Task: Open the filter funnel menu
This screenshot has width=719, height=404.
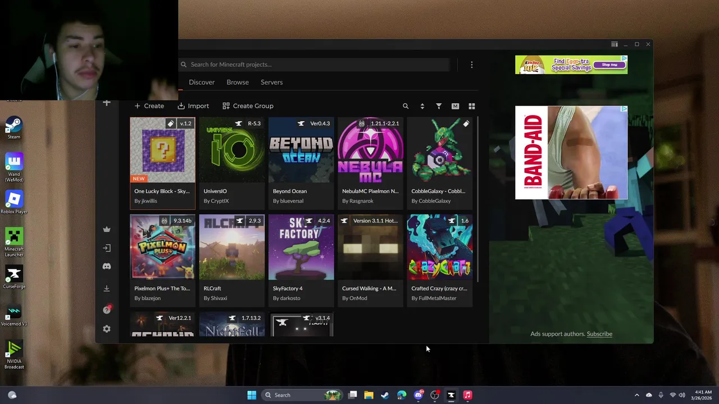Action: 439,106
